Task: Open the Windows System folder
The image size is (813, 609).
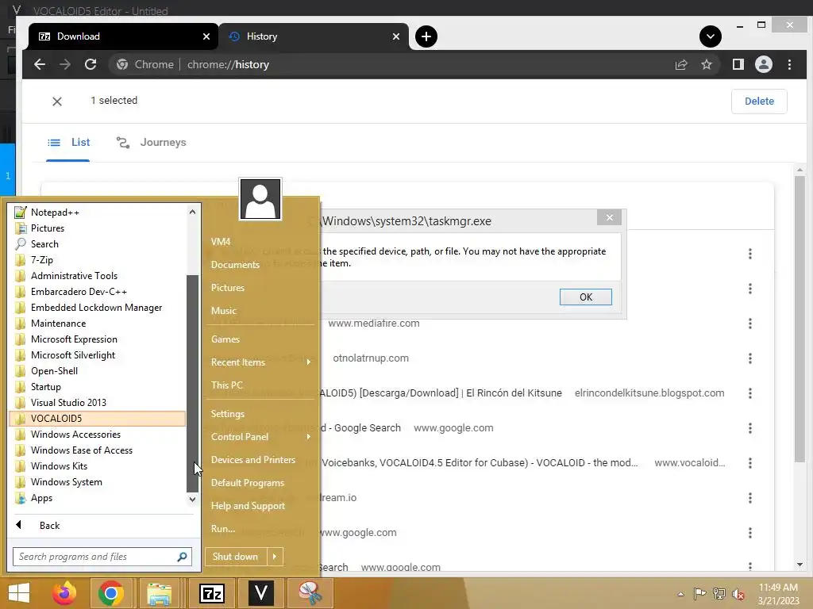Action: coord(97,482)
